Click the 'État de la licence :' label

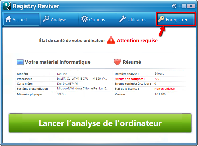coord(127,89)
